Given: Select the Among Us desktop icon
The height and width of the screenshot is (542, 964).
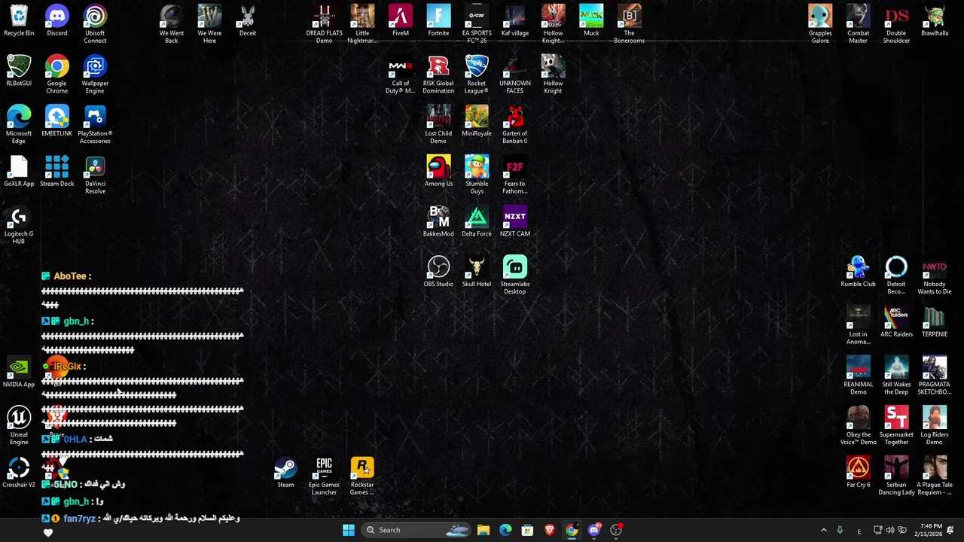Looking at the screenshot, I should 438,171.
